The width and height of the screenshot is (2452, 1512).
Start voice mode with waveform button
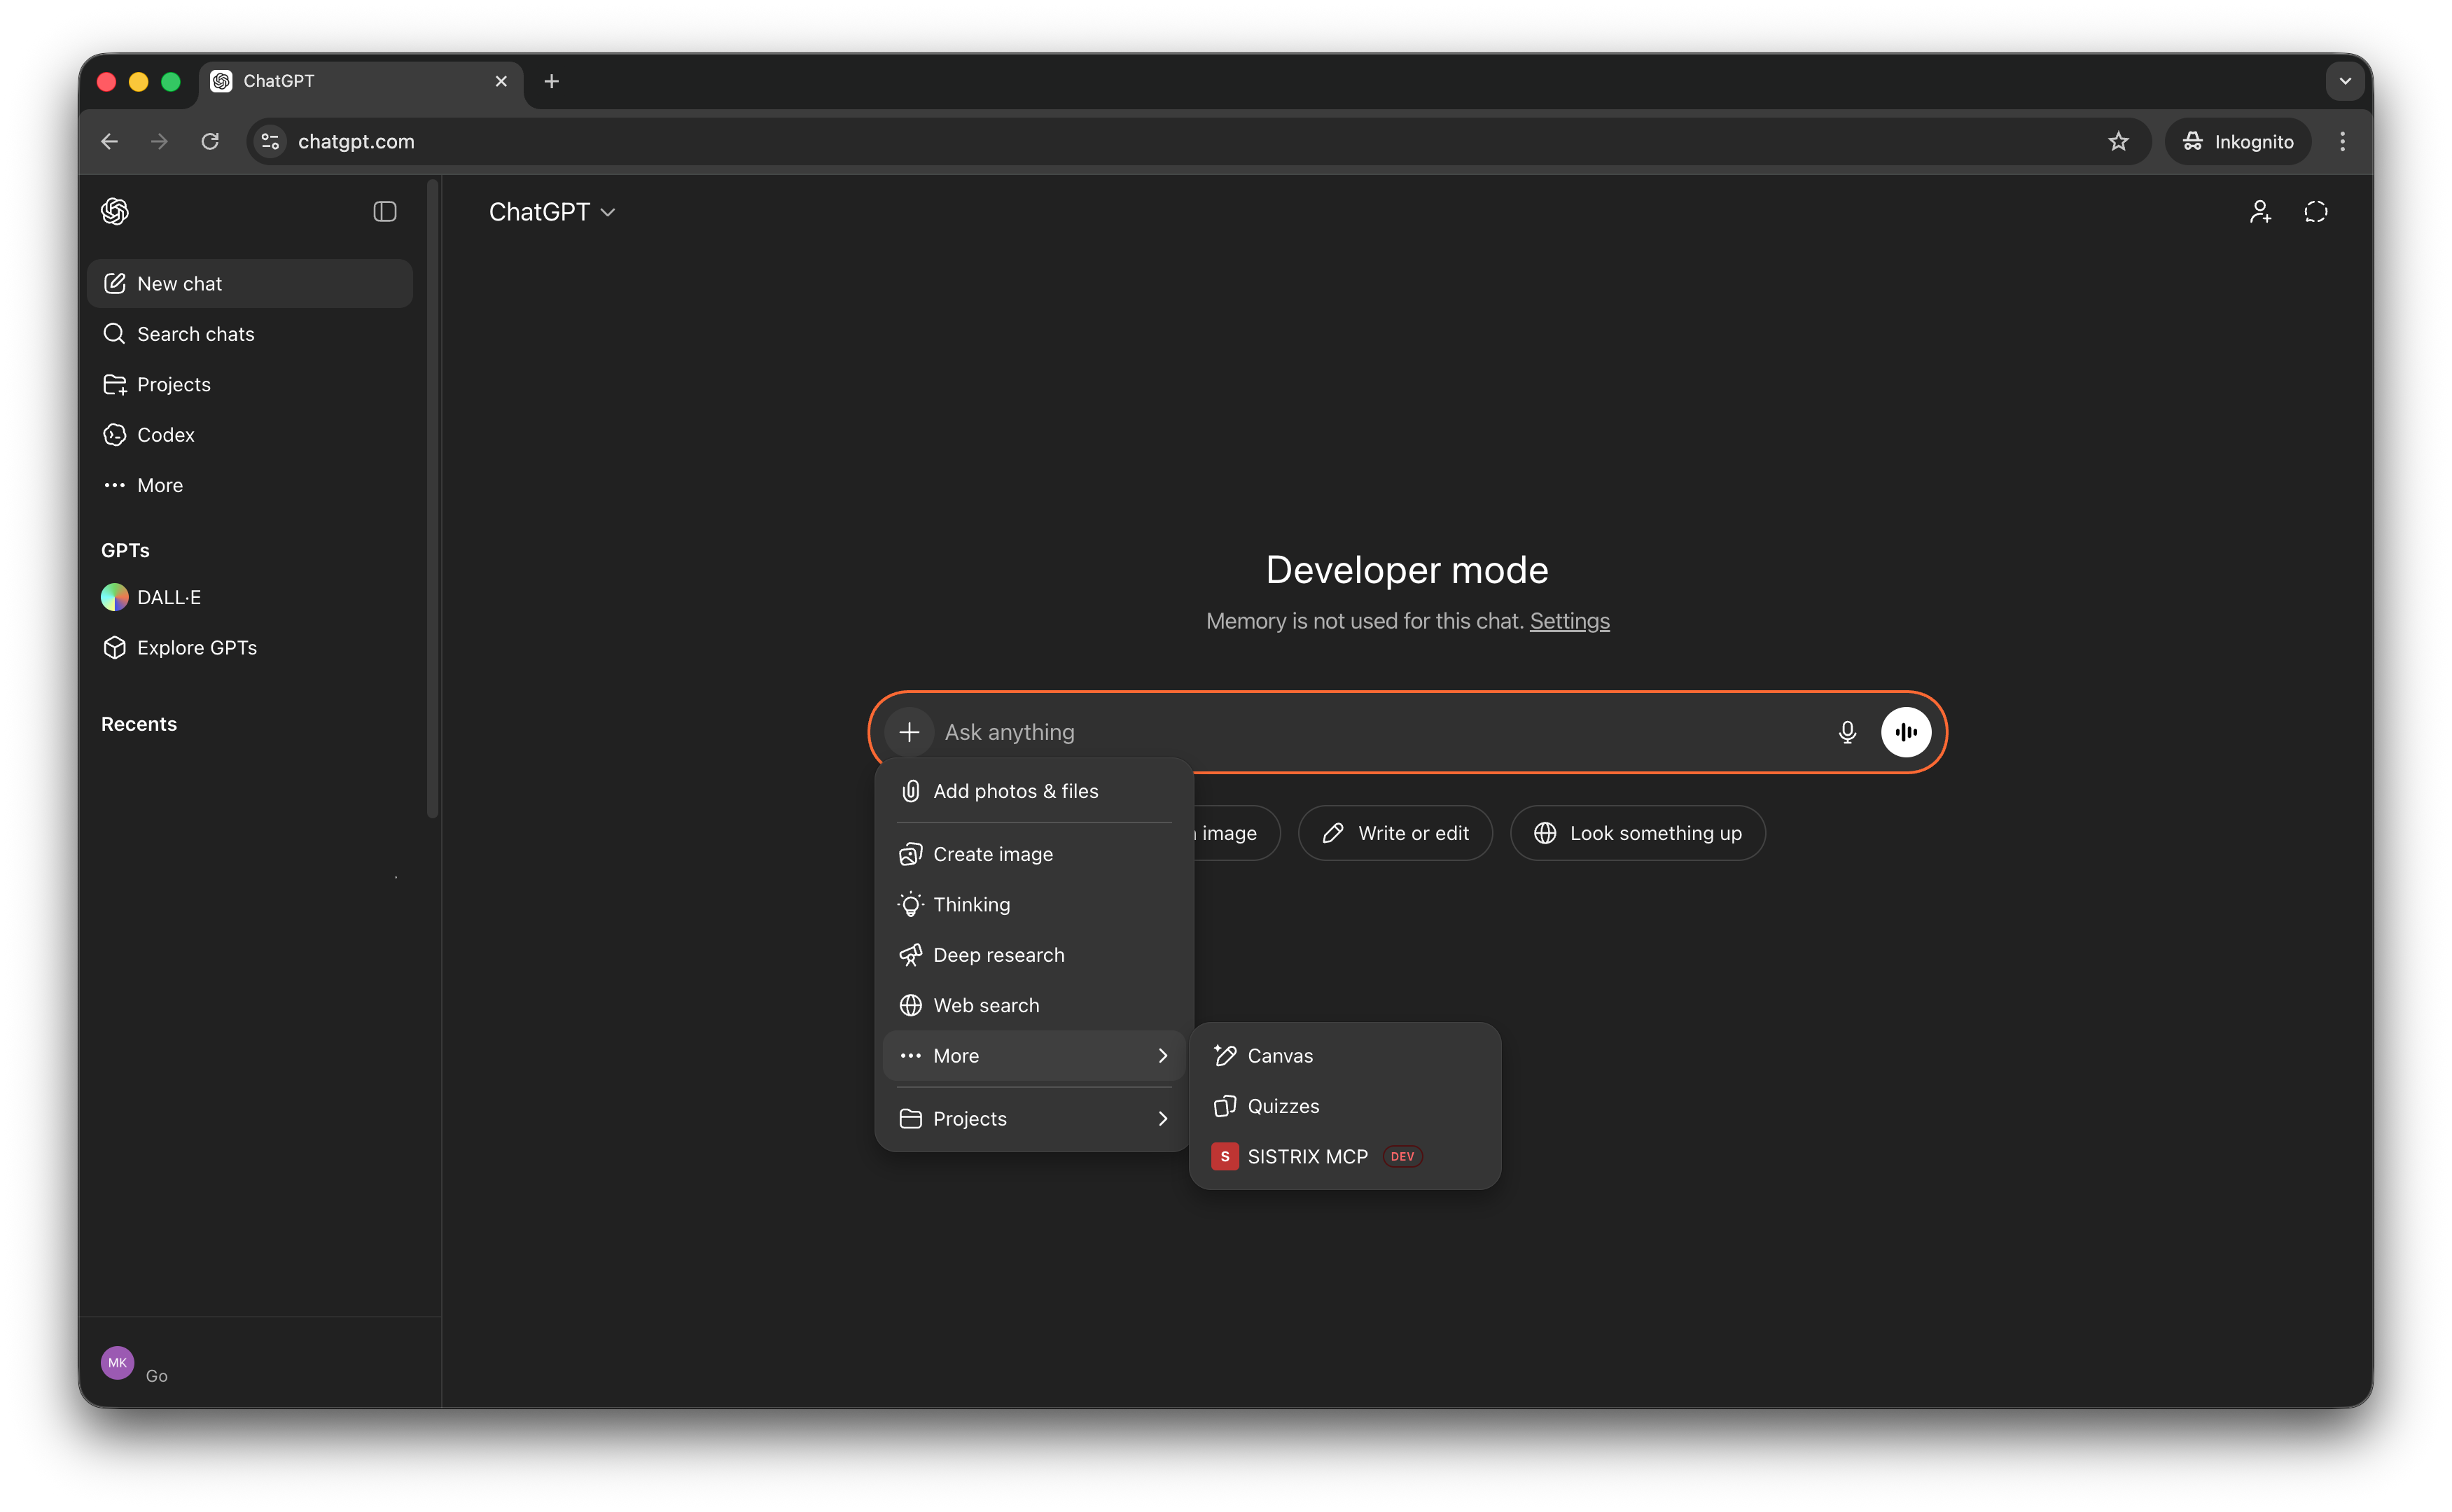pos(1905,732)
